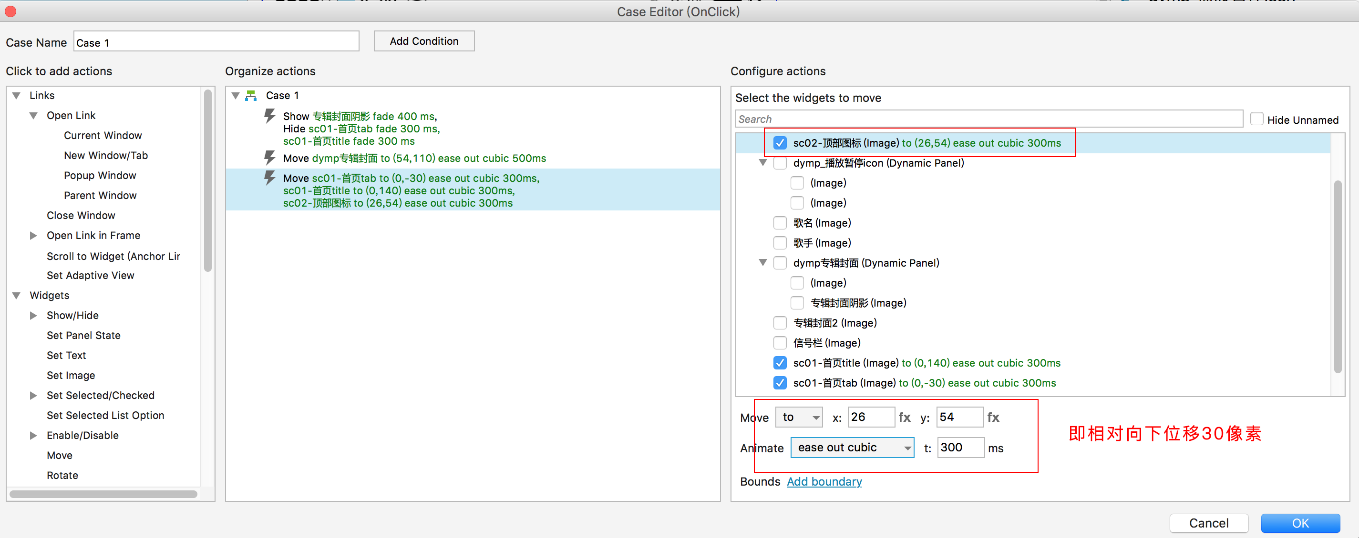This screenshot has height=538, width=1359.
Task: Check the 专辑封面阴影 (Image) checkbox
Action: pyautogui.click(x=797, y=303)
